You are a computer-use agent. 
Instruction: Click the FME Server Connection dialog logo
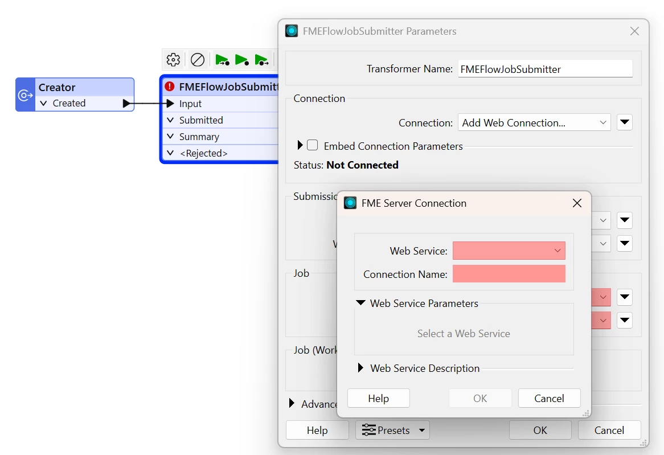click(x=350, y=203)
